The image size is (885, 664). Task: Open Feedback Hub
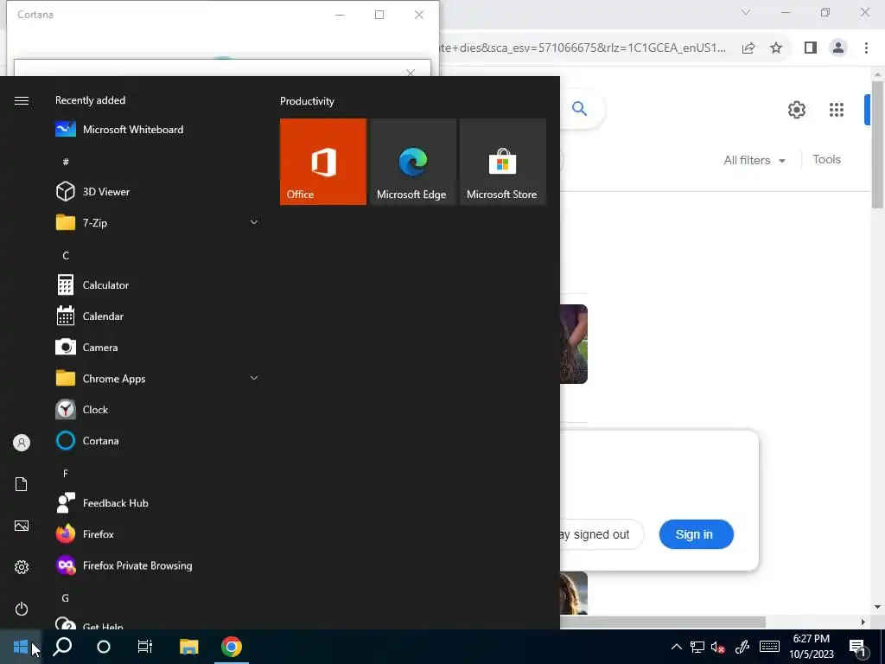(x=157, y=503)
